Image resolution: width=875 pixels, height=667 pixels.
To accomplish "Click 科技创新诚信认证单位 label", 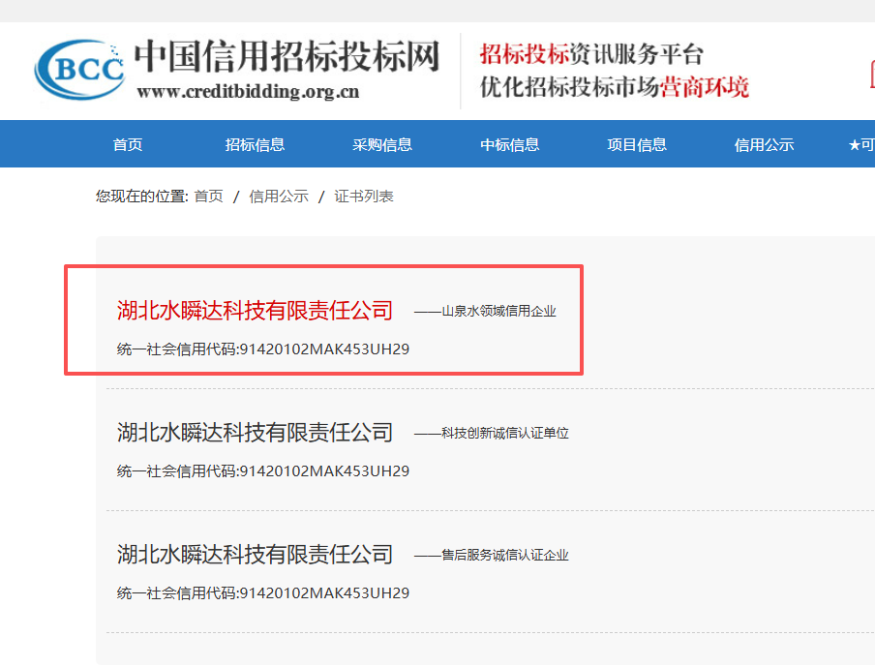I will (505, 433).
